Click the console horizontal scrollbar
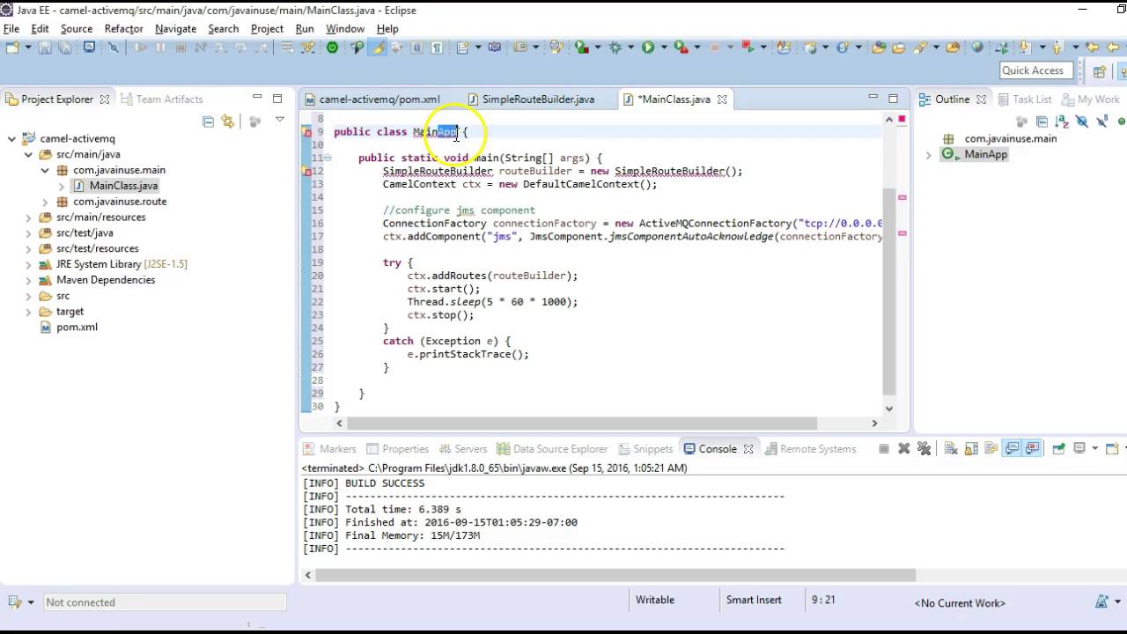1127x634 pixels. coord(616,575)
